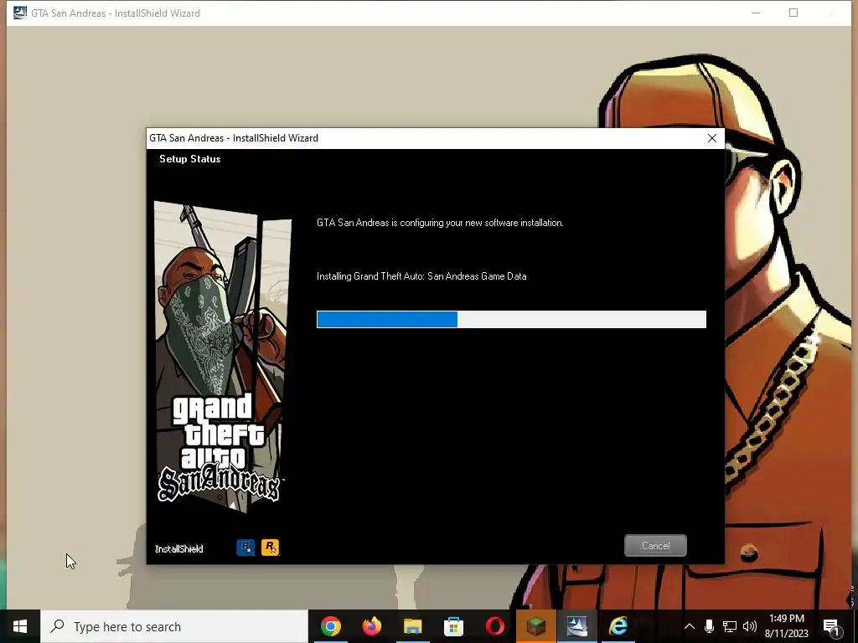Minimize the outer GTA San Andreas window
The image size is (858, 643).
tap(756, 13)
